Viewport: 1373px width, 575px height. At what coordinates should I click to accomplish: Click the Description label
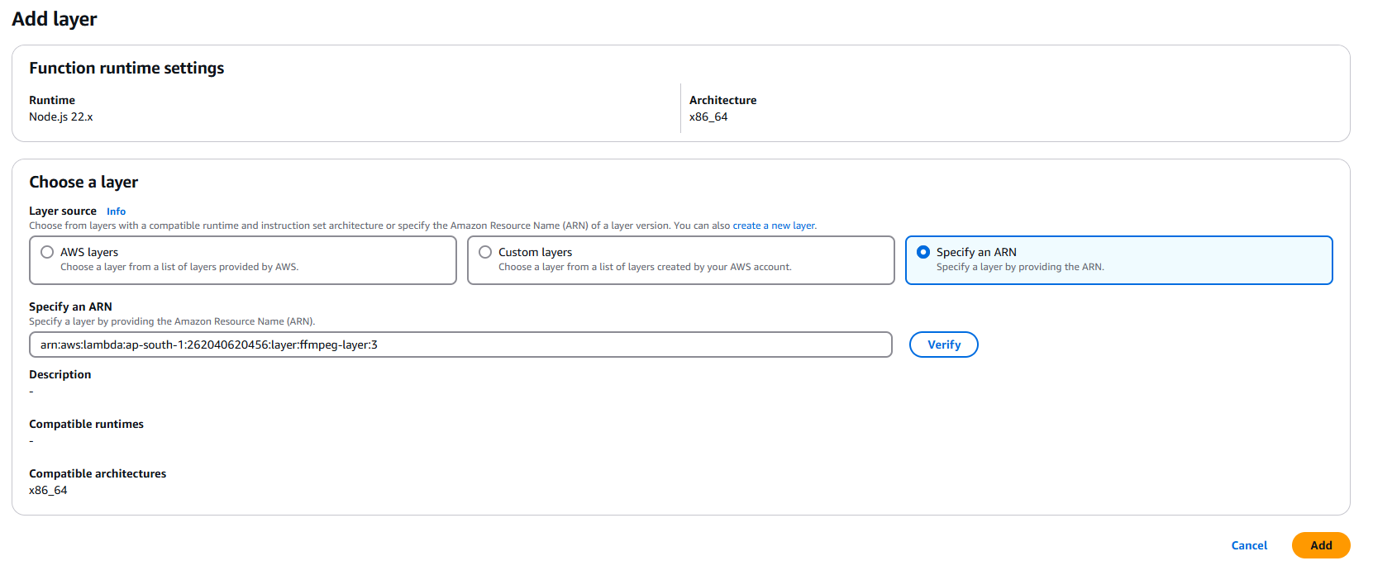click(60, 374)
